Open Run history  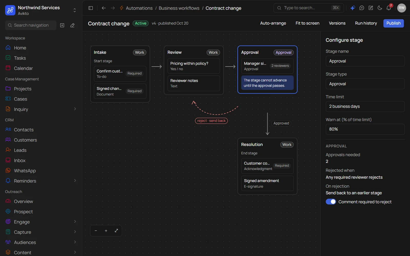pyautogui.click(x=366, y=23)
